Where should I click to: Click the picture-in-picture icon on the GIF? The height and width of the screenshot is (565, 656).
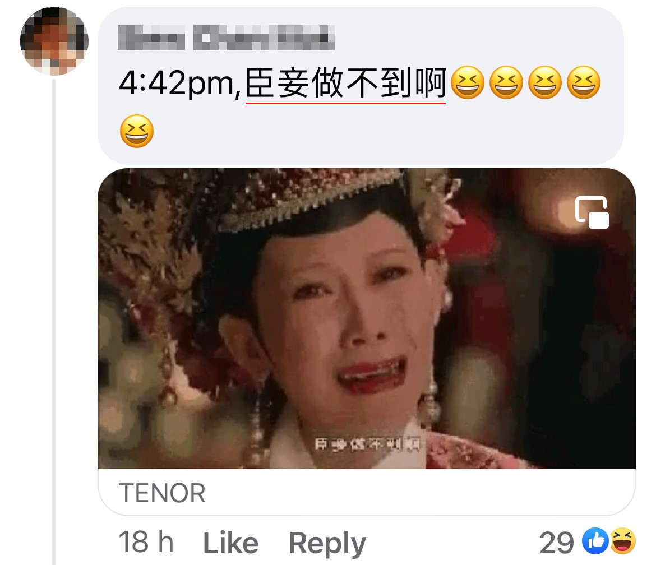592,212
